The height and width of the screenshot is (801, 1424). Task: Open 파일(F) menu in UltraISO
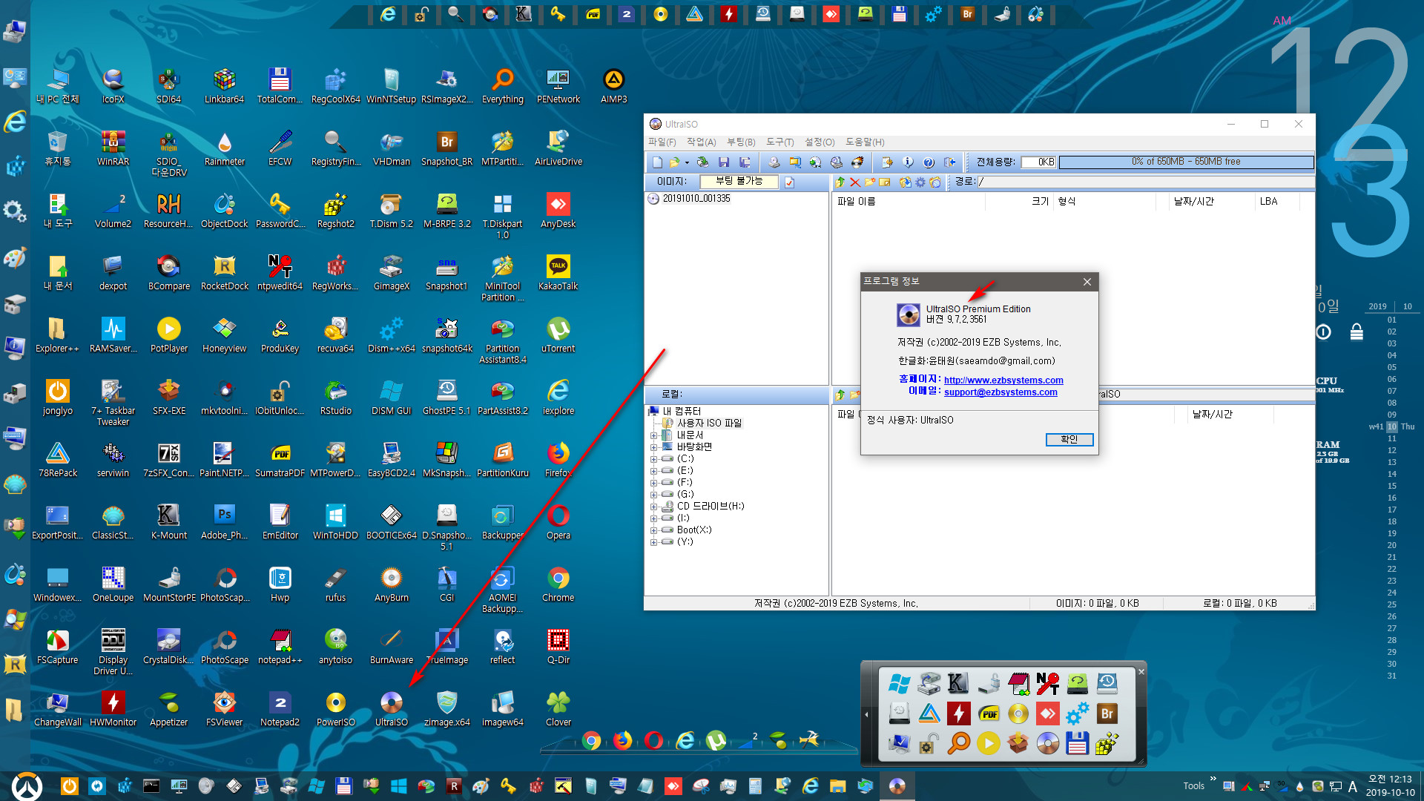662,142
